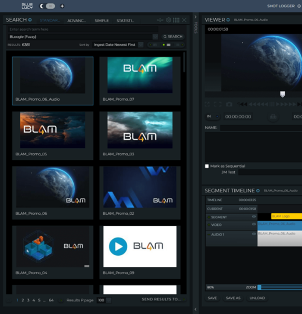Click the SAVE AS button

point(233,298)
